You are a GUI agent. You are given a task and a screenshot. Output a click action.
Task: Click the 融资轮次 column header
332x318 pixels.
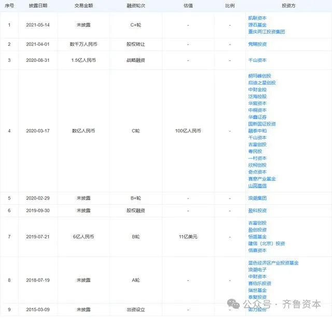tap(136, 6)
